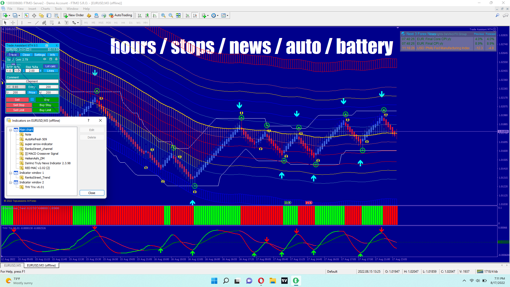The height and width of the screenshot is (287, 510).
Task: Click the calendar icon in Trade Assistant
Action: [x=51, y=59]
